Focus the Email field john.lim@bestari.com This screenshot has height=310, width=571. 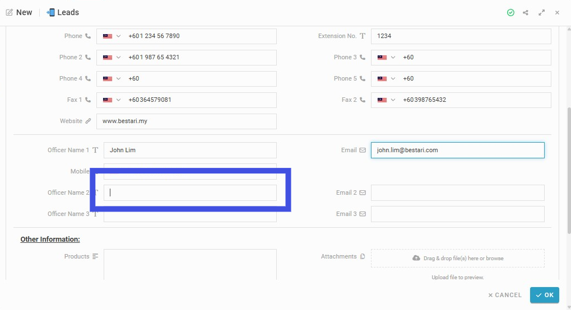coord(458,151)
